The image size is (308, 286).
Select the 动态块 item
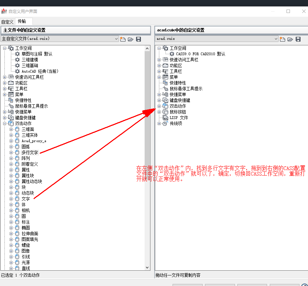coord(28,193)
